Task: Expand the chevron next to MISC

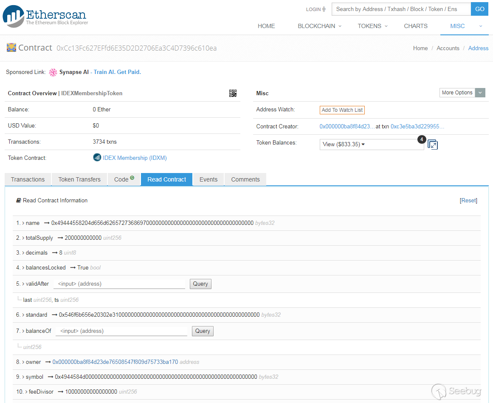Action: pos(480,26)
